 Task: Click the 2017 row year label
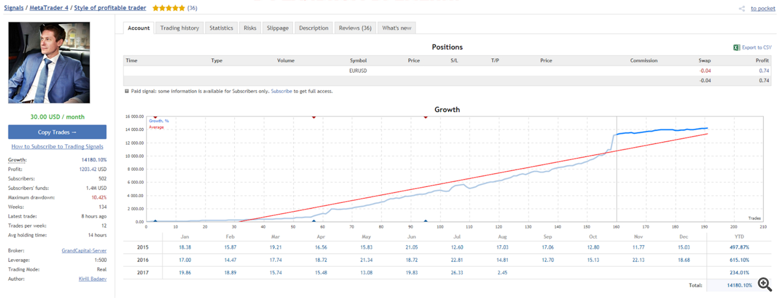tap(143, 273)
